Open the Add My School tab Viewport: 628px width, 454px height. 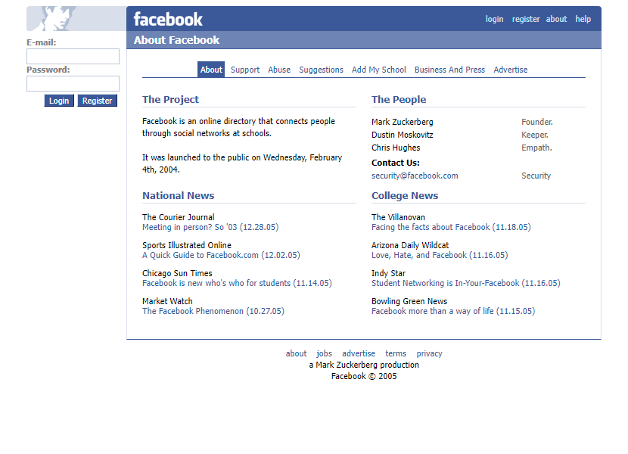pyautogui.click(x=379, y=70)
